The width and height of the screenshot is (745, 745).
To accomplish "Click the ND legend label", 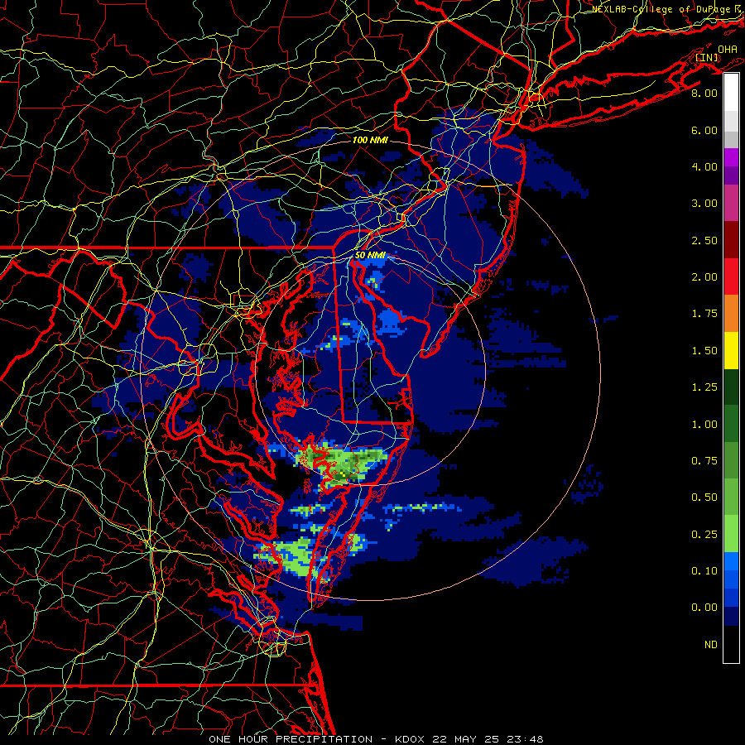I will tap(711, 645).
